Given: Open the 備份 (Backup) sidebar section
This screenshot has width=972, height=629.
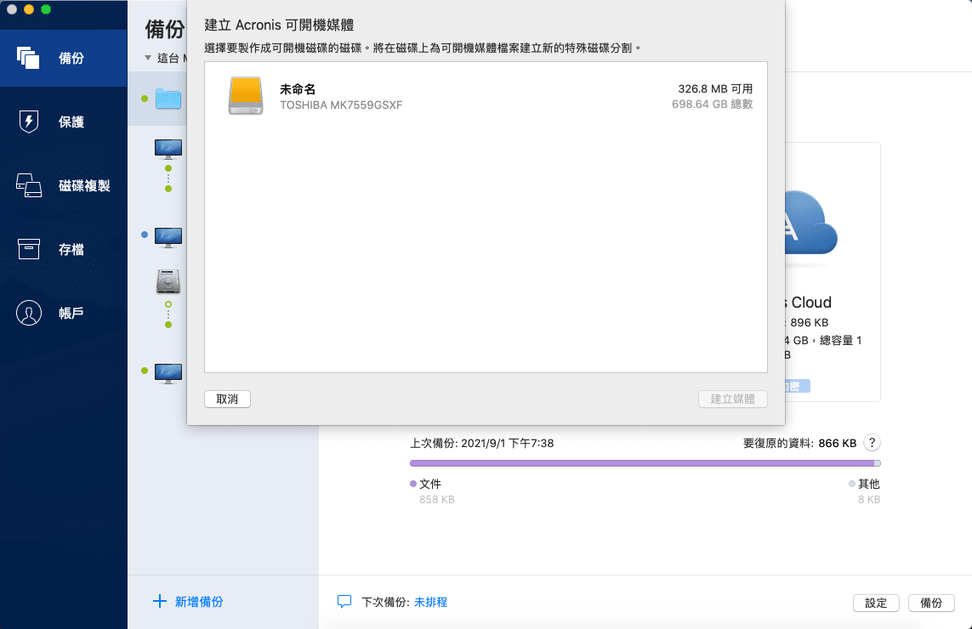Looking at the screenshot, I should point(63,58).
